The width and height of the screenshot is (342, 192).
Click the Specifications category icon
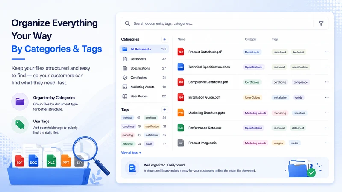coord(125,68)
